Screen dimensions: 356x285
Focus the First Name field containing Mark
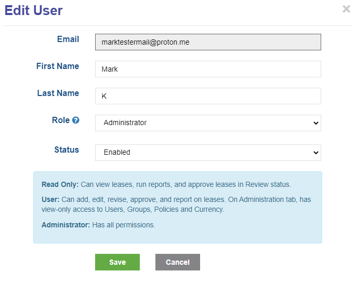pyautogui.click(x=208, y=69)
